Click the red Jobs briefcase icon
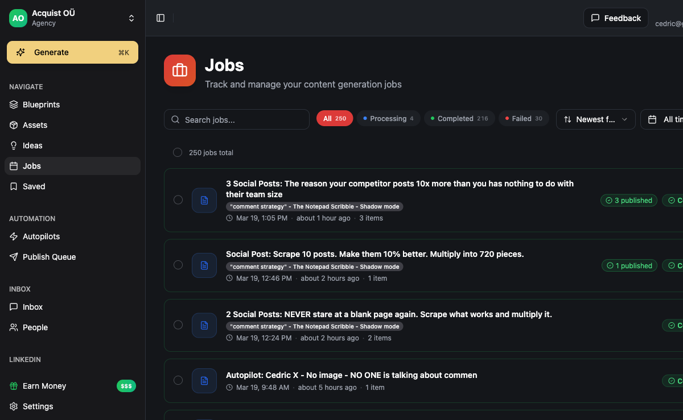This screenshot has height=420, width=683. point(180,70)
